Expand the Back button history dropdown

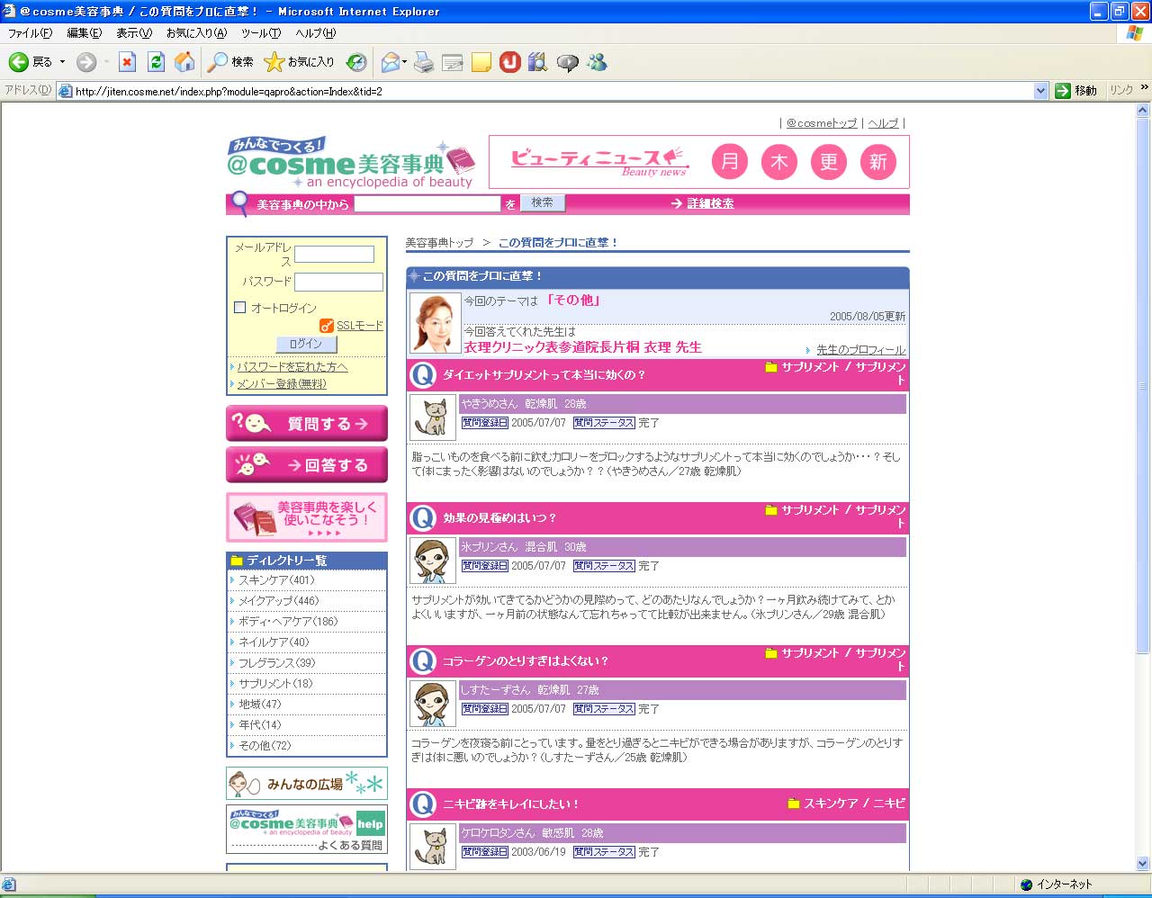62,62
